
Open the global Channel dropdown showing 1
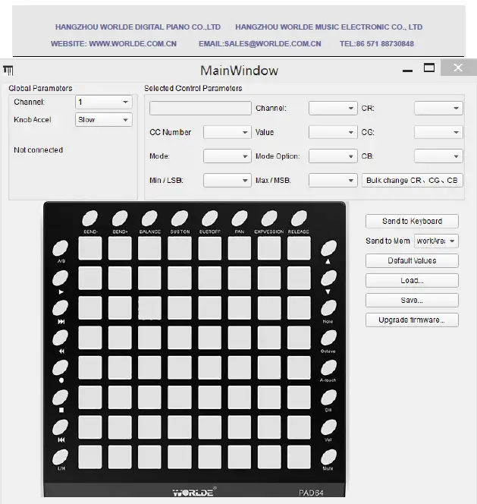pyautogui.click(x=104, y=102)
